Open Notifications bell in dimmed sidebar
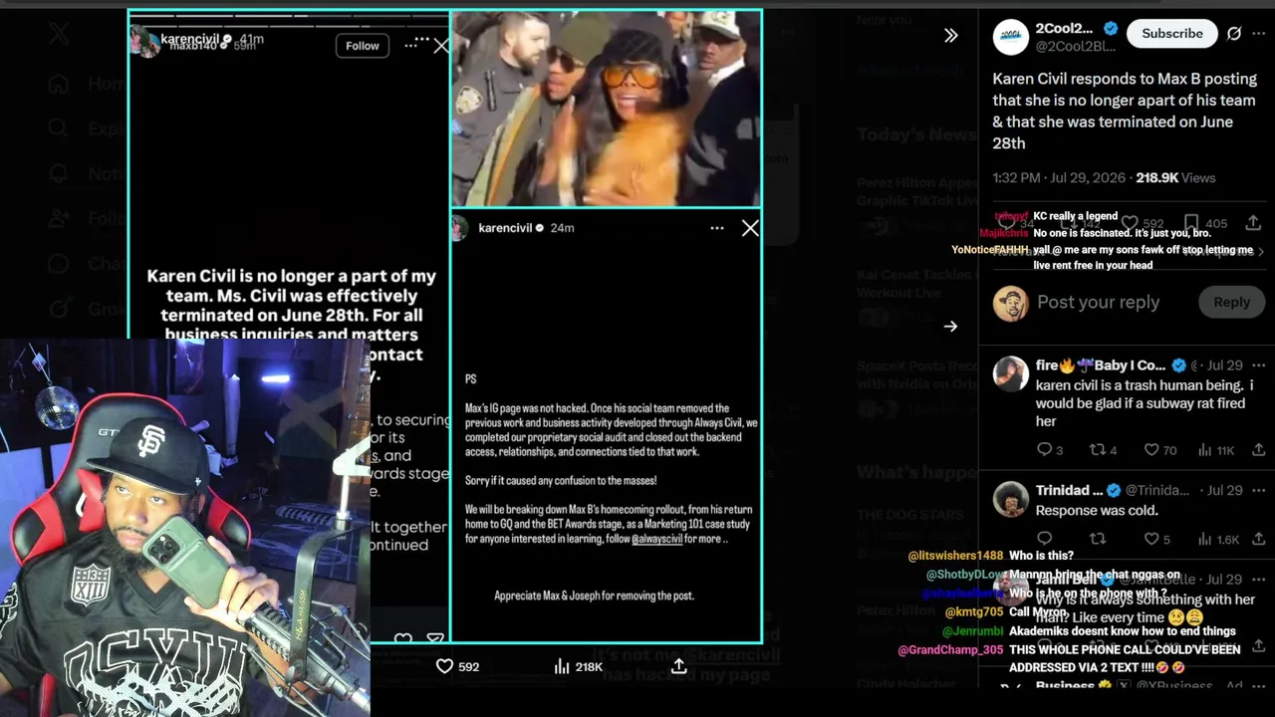Screen dimensions: 1275x717 (x=59, y=173)
